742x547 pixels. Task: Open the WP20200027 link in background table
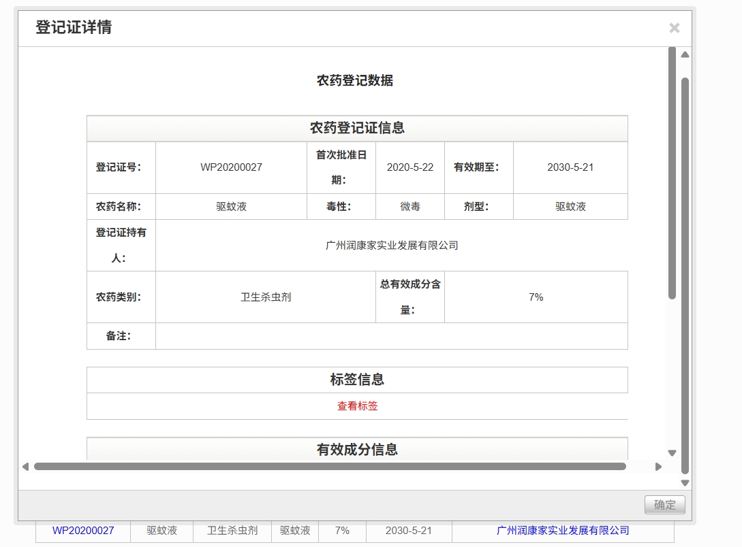pos(83,531)
